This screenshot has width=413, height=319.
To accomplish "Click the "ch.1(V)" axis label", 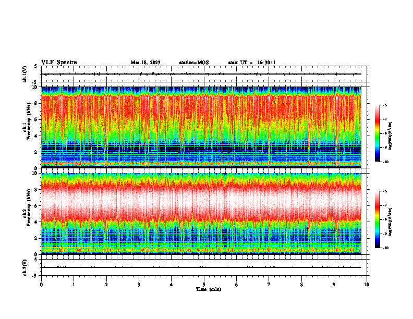I will 25,74.
